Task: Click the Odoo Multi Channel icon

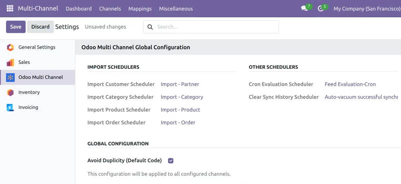Action: (10, 78)
